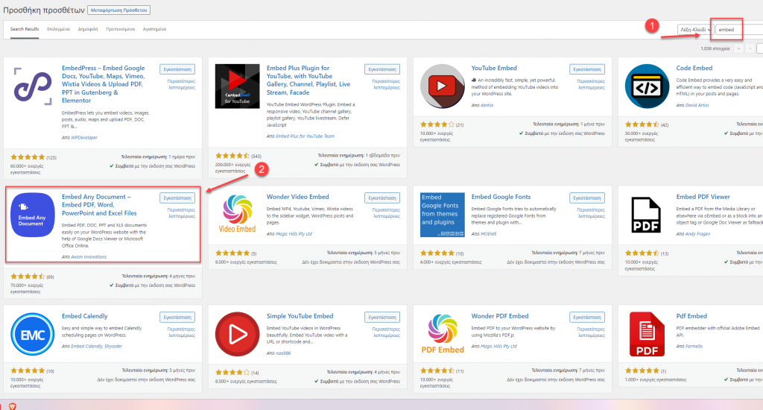The width and height of the screenshot is (763, 410).
Task: Install the Embed Google Fonts plugin
Action: point(587,198)
